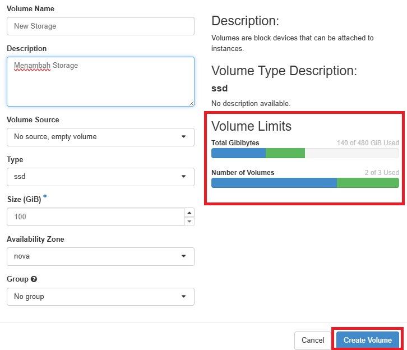Click the Description textarea resize handle
This screenshot has height=350, width=407.
coord(191,103)
